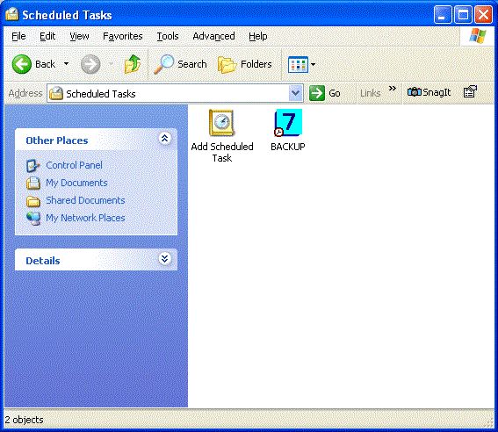This screenshot has width=498, height=432.
Task: Click the Up folder toolbar icon
Action: click(133, 64)
